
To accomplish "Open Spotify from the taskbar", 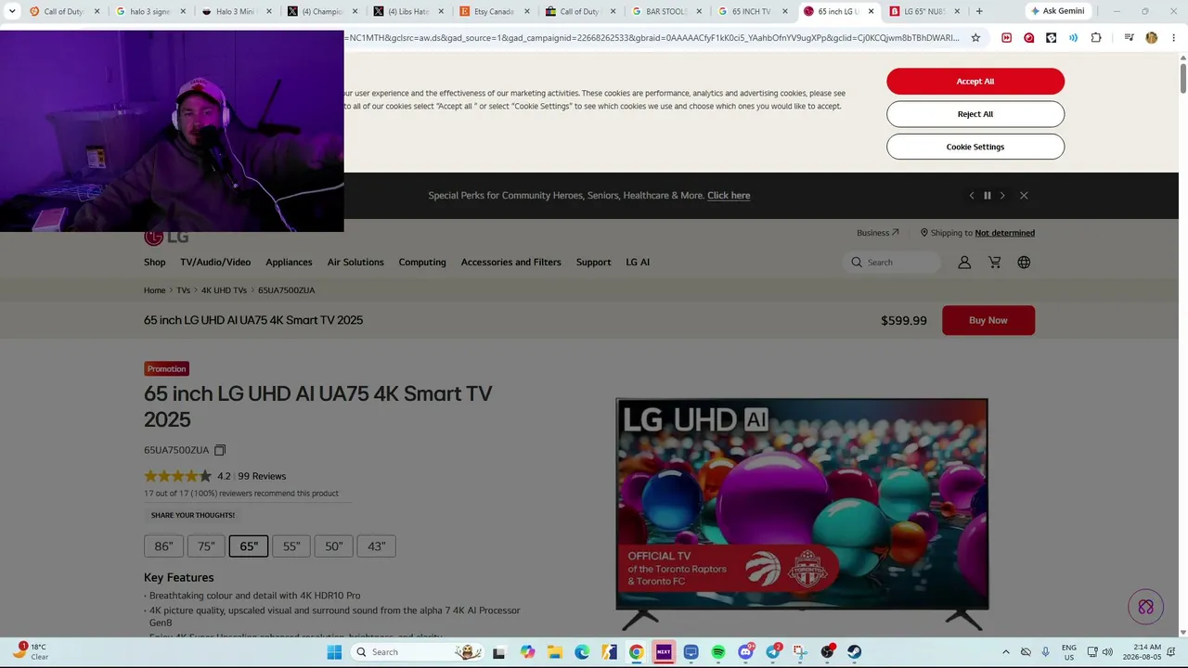I will click(x=718, y=652).
